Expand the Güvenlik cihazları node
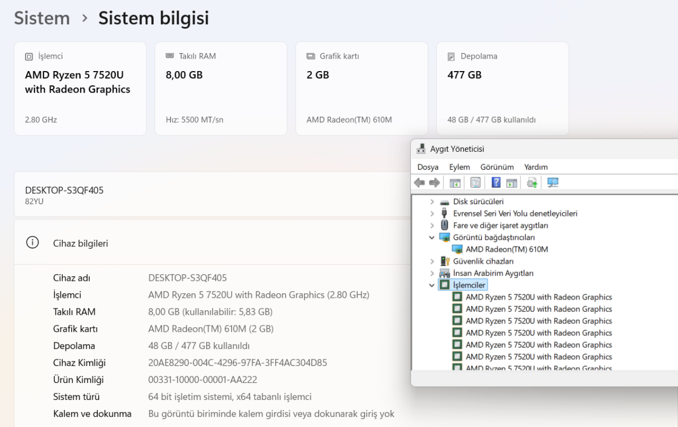Viewport: 678px width, 427px height. point(432,261)
